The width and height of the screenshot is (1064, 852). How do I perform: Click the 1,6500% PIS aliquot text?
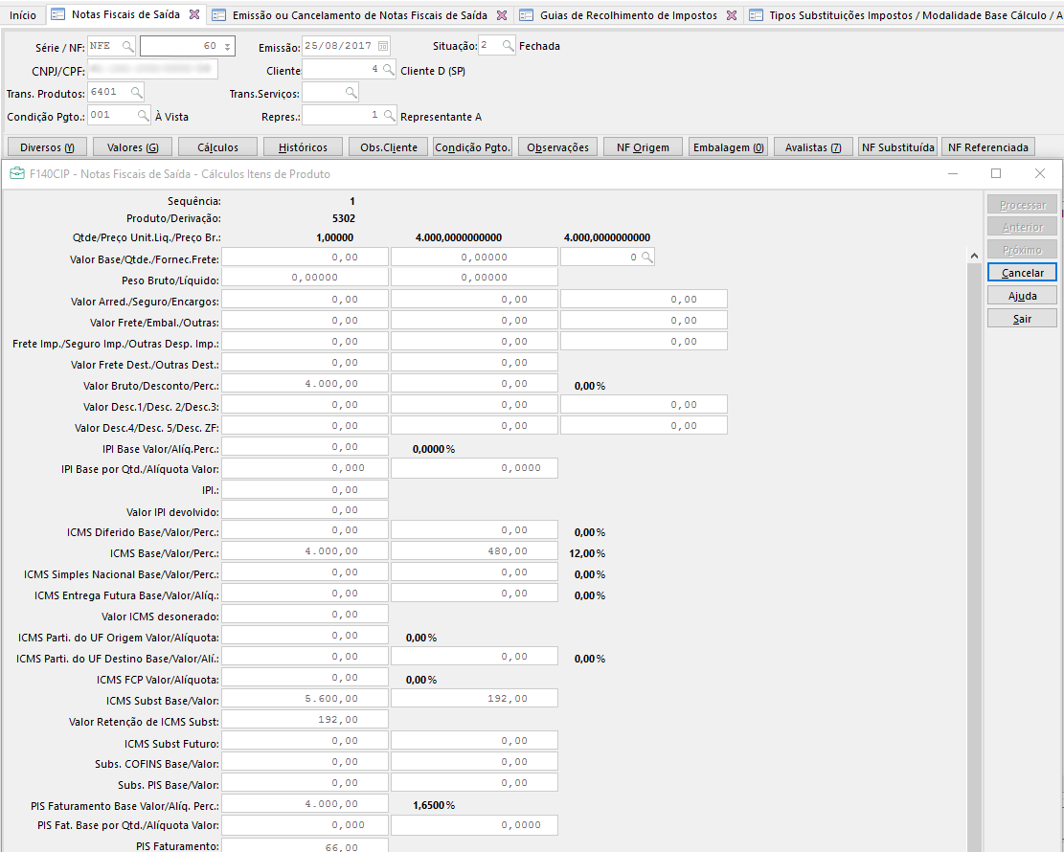434,805
